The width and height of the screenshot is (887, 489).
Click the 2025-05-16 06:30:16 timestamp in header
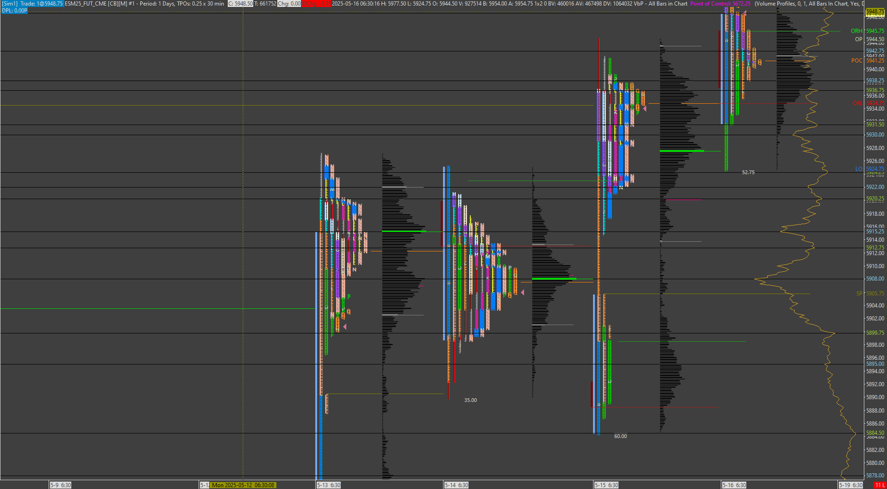click(356, 4)
